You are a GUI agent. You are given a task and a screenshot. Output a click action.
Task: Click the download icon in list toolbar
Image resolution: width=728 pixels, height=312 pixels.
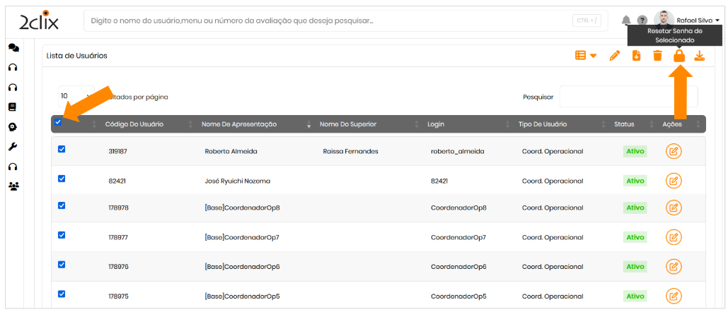click(699, 56)
